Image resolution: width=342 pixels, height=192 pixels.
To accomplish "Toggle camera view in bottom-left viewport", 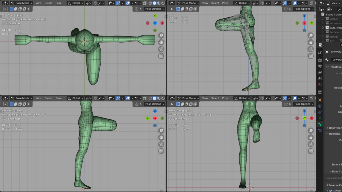I will pos(161,144).
